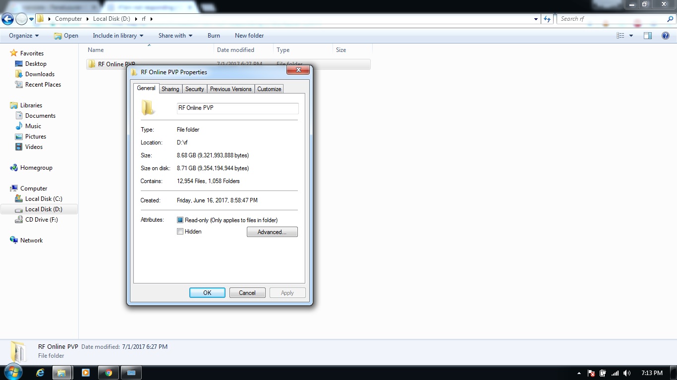This screenshot has width=677, height=380.
Task: Click the Advanced... attributes button
Action: [272, 232]
